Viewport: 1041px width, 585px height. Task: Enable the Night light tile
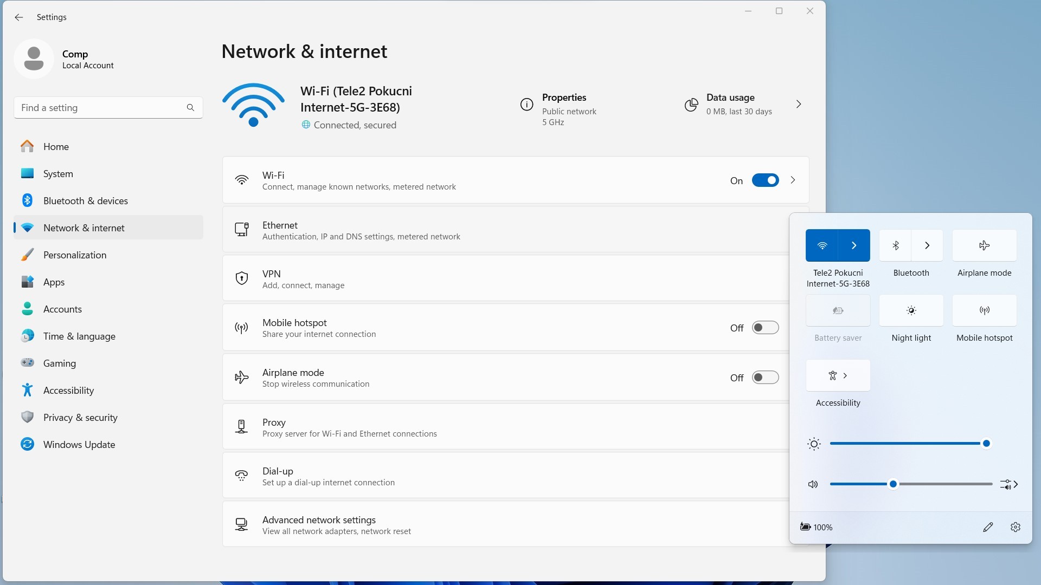(x=911, y=310)
